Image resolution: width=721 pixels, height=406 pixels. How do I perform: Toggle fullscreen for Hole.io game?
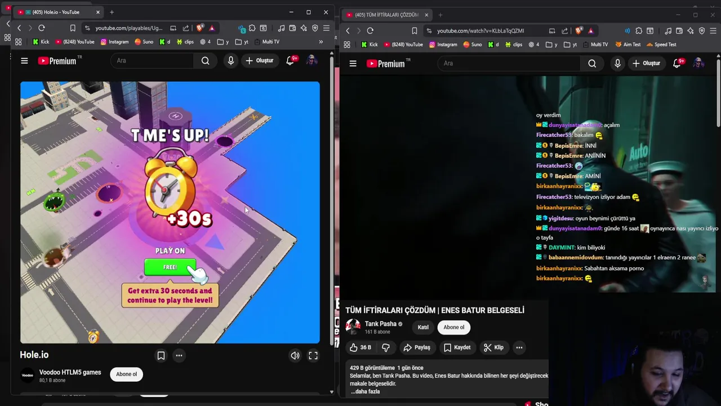click(x=313, y=355)
